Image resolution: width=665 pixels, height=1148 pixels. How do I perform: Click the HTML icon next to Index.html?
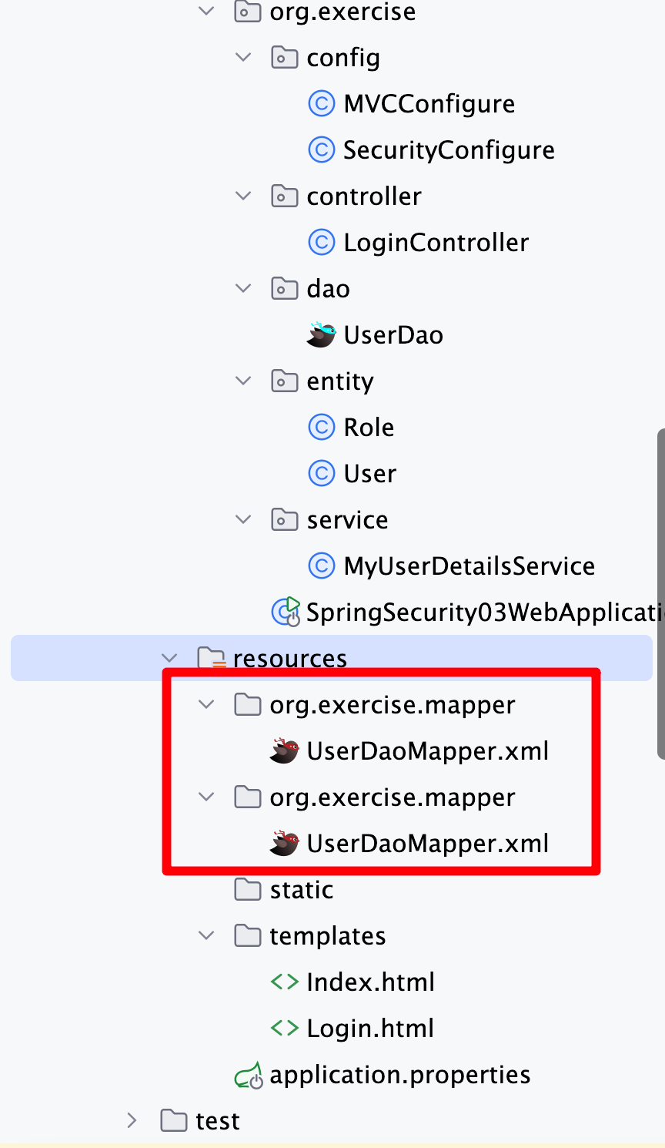point(285,982)
